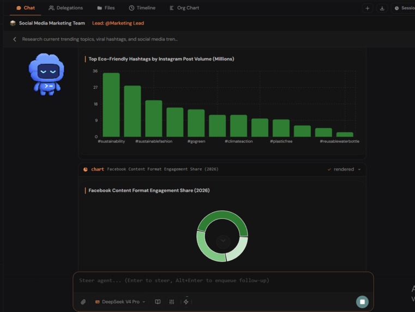Click the Top Eco-Friendly Hashtags chart title
415x312 pixels.
pyautogui.click(x=161, y=59)
